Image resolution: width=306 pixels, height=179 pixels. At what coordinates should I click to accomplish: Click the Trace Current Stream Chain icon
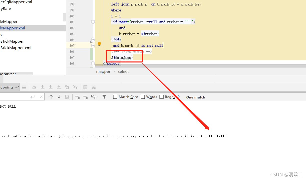click(94, 87)
